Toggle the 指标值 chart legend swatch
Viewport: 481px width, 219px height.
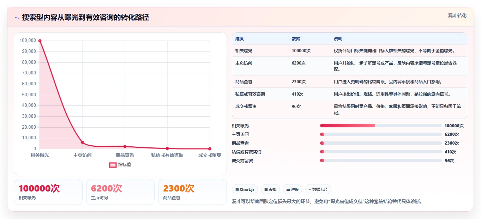point(113,165)
